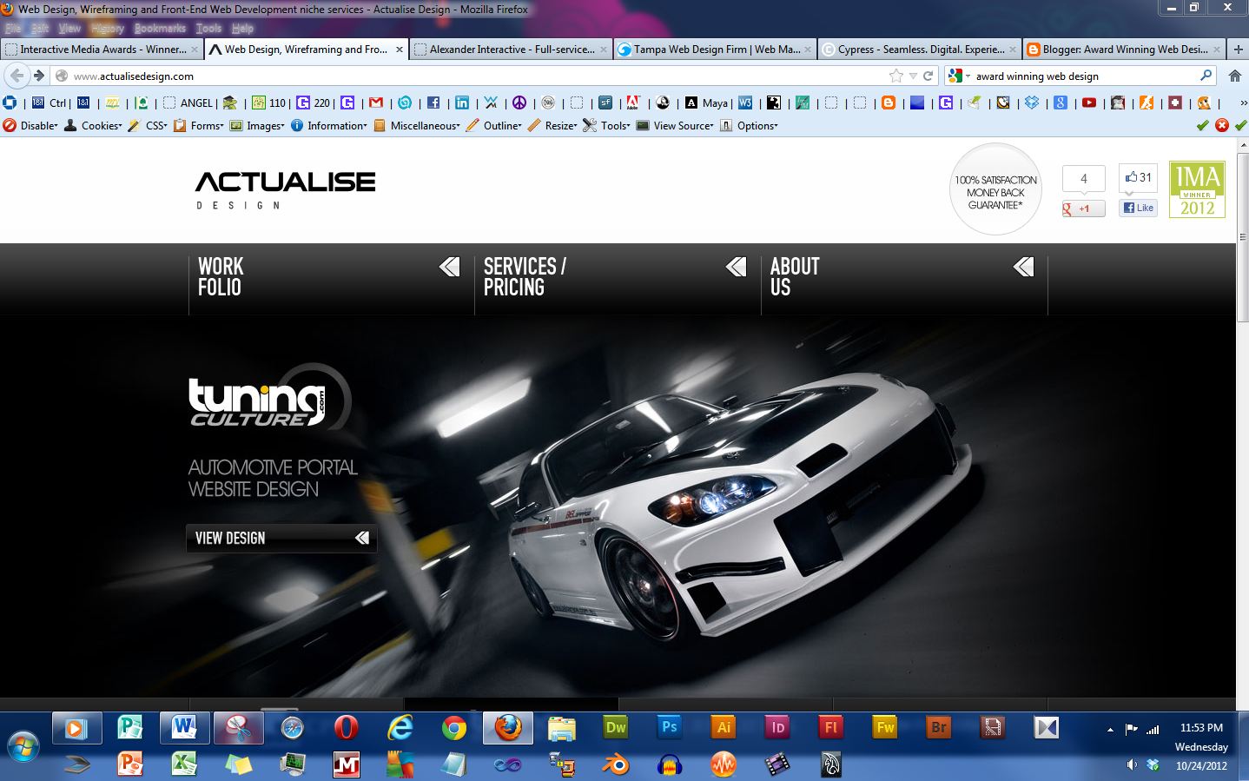1249x781 pixels.
Task: Click the Firefox Home icon
Action: pos(1234,76)
